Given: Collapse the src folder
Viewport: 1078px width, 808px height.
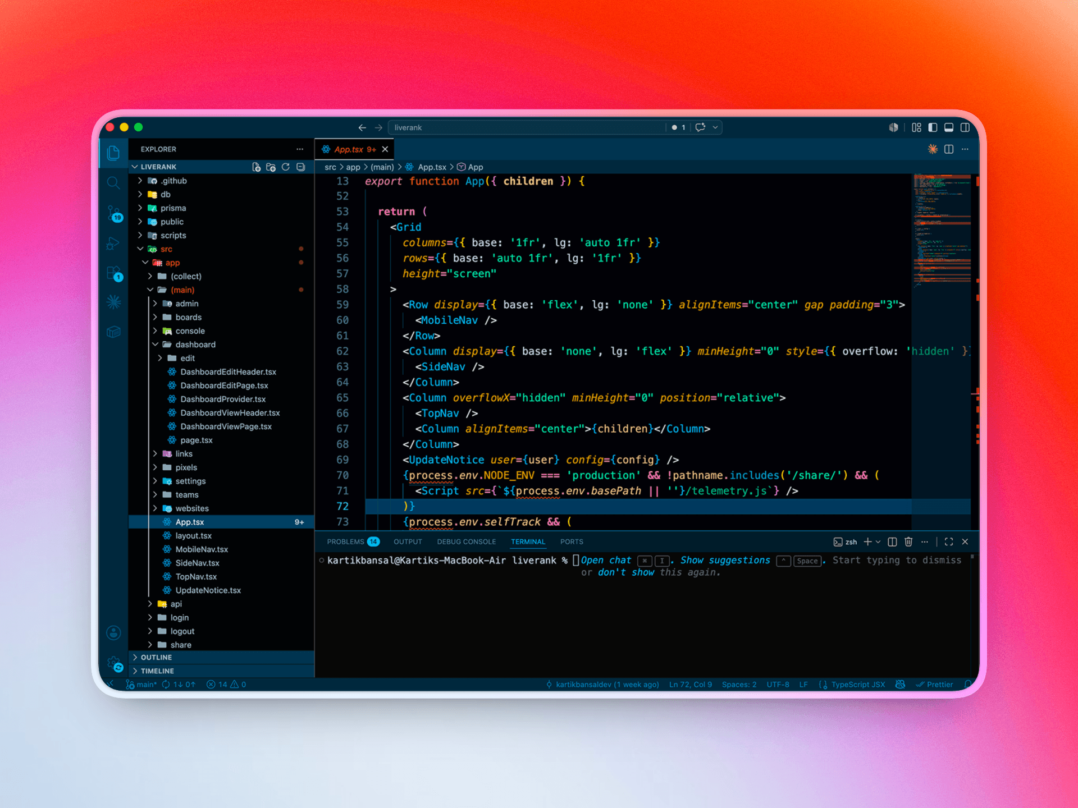Looking at the screenshot, I should pos(221,249).
